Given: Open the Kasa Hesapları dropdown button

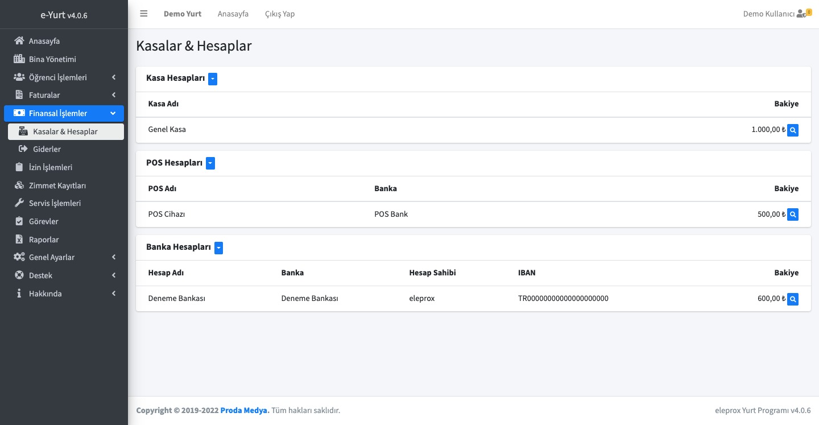Looking at the screenshot, I should click(x=213, y=79).
